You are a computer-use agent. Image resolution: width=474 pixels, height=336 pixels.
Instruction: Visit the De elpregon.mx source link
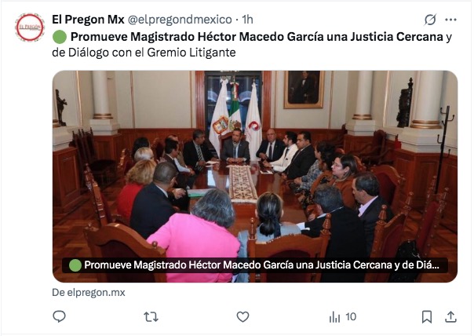pos(89,293)
